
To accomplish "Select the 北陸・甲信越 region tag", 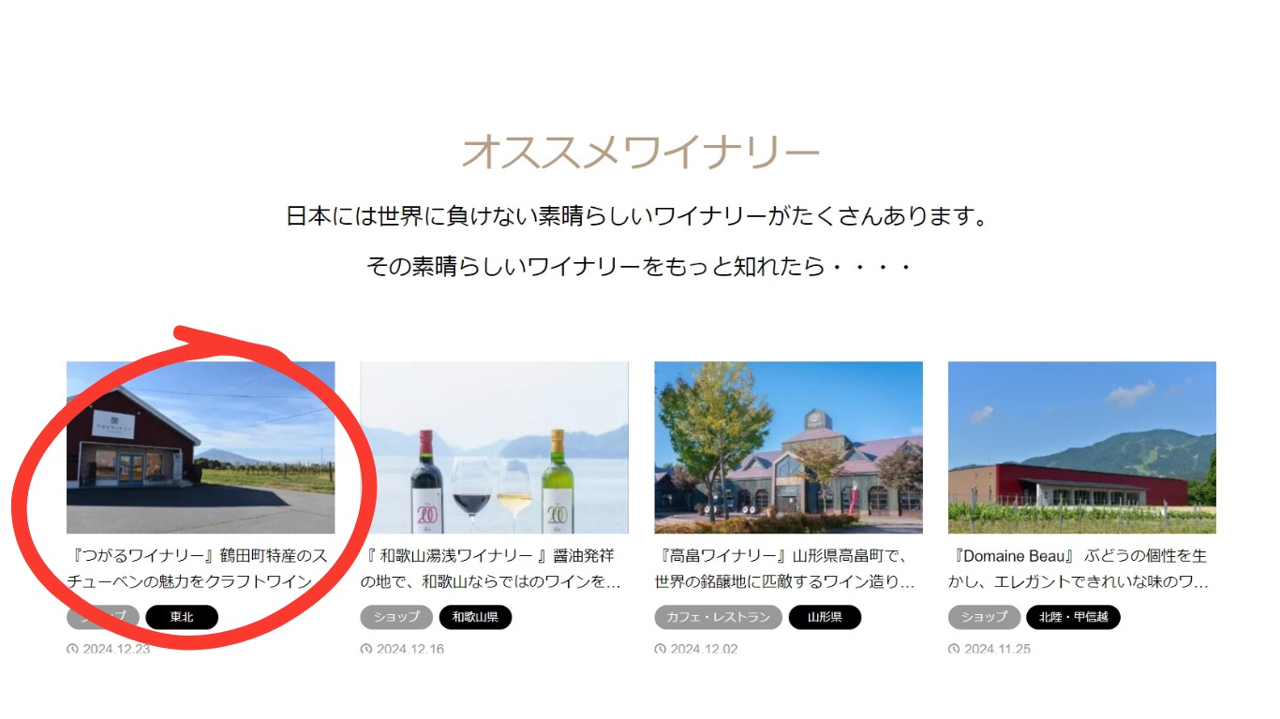I will 1073,617.
